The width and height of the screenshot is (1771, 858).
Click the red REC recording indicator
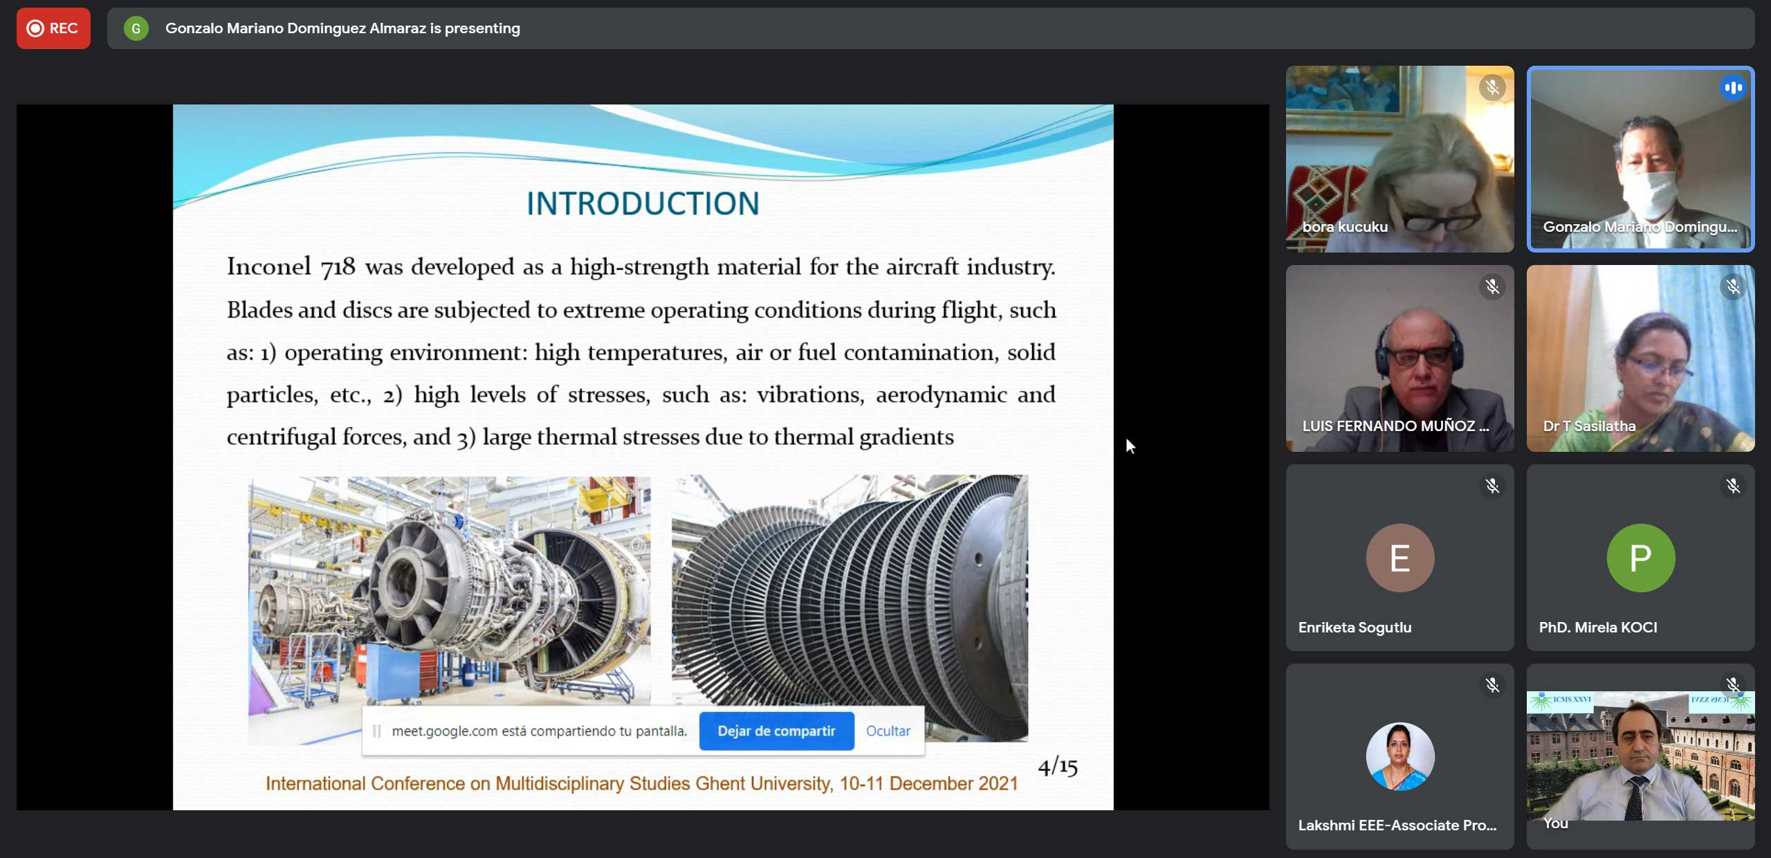point(53,28)
